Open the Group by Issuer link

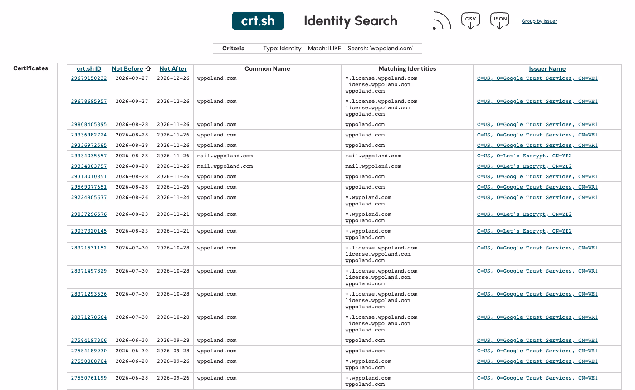point(539,21)
